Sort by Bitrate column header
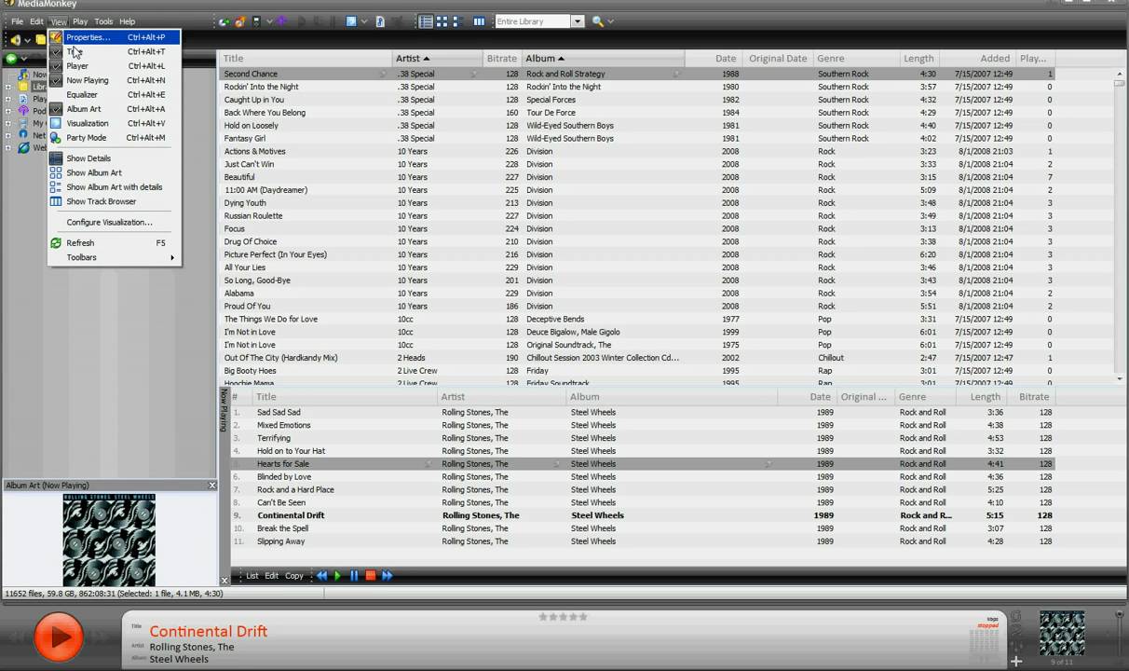Viewport: 1129px width, 671px height. [x=503, y=58]
